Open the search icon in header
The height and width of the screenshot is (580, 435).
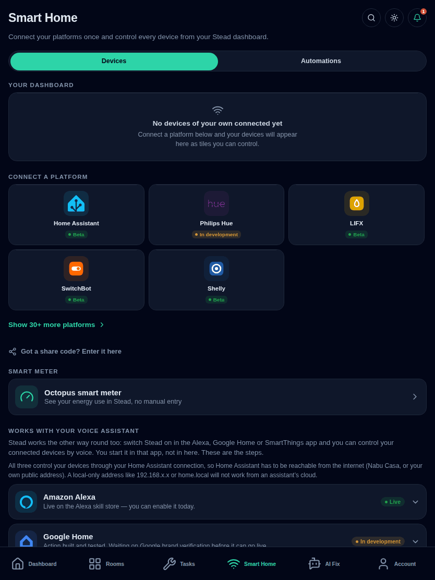point(371,18)
